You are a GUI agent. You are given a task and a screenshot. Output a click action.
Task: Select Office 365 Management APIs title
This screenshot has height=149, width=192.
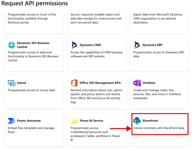pos(100,83)
